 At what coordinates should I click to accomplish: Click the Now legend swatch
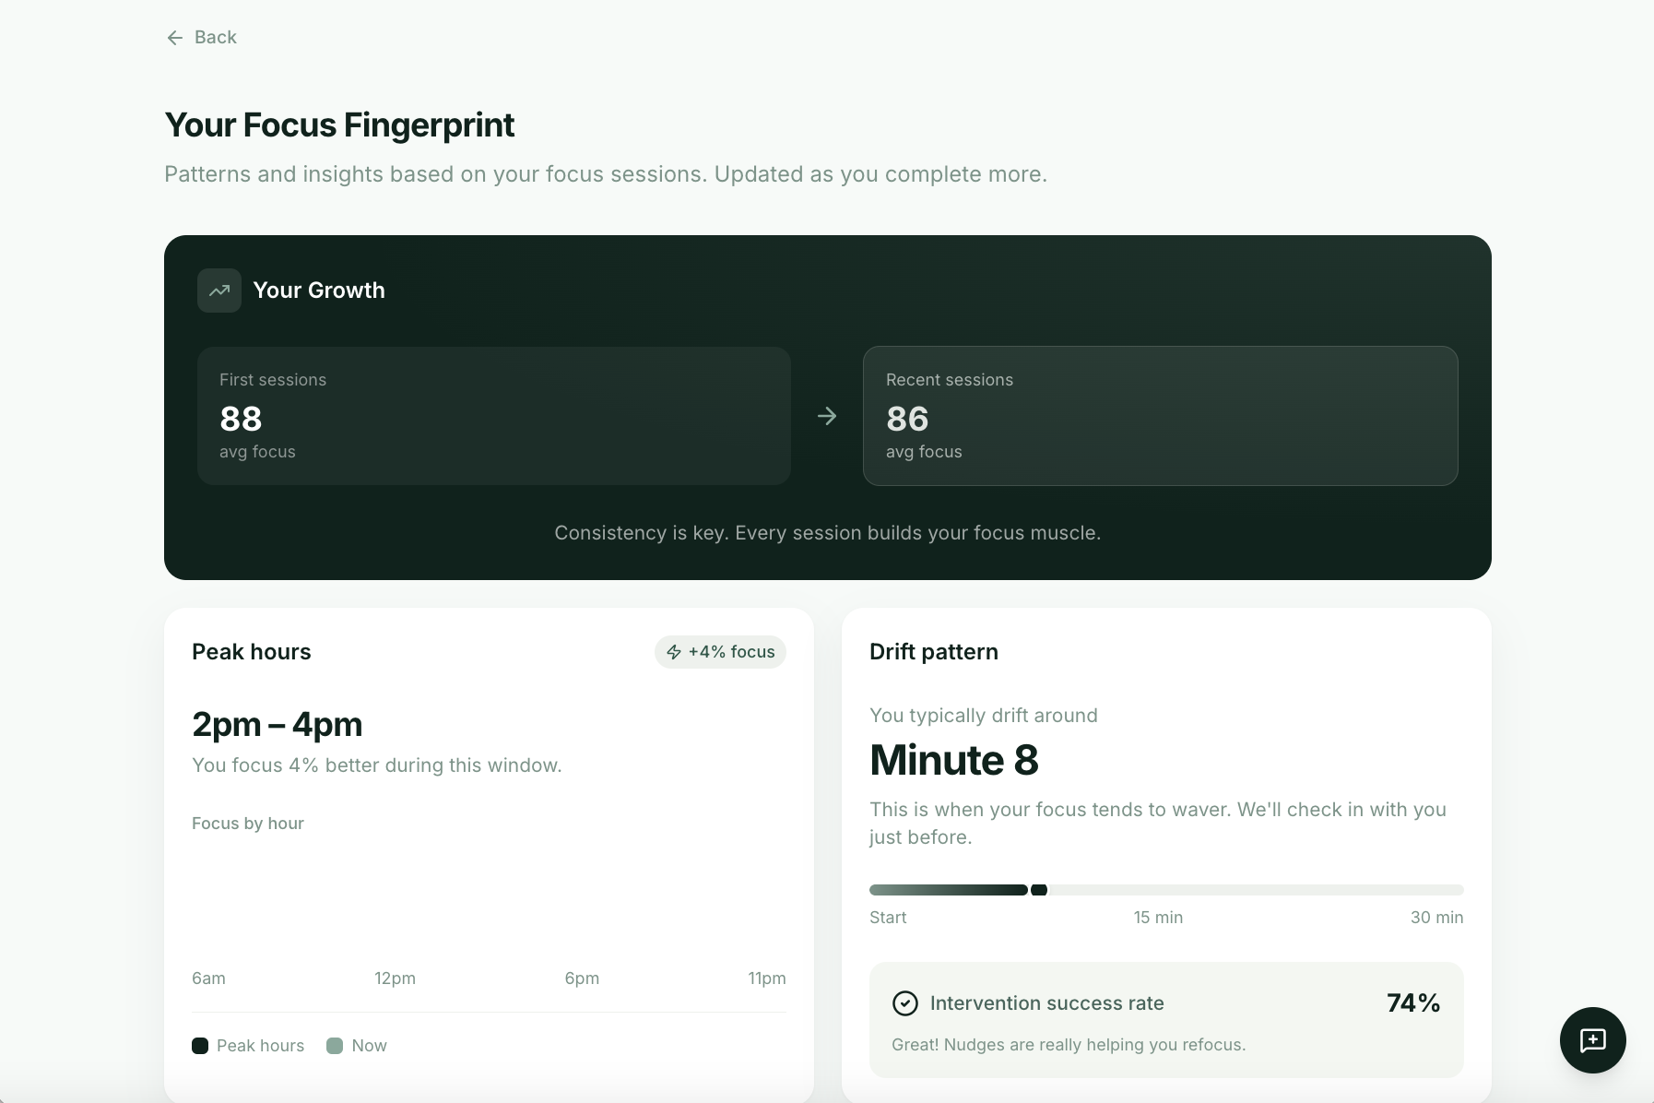tap(335, 1046)
